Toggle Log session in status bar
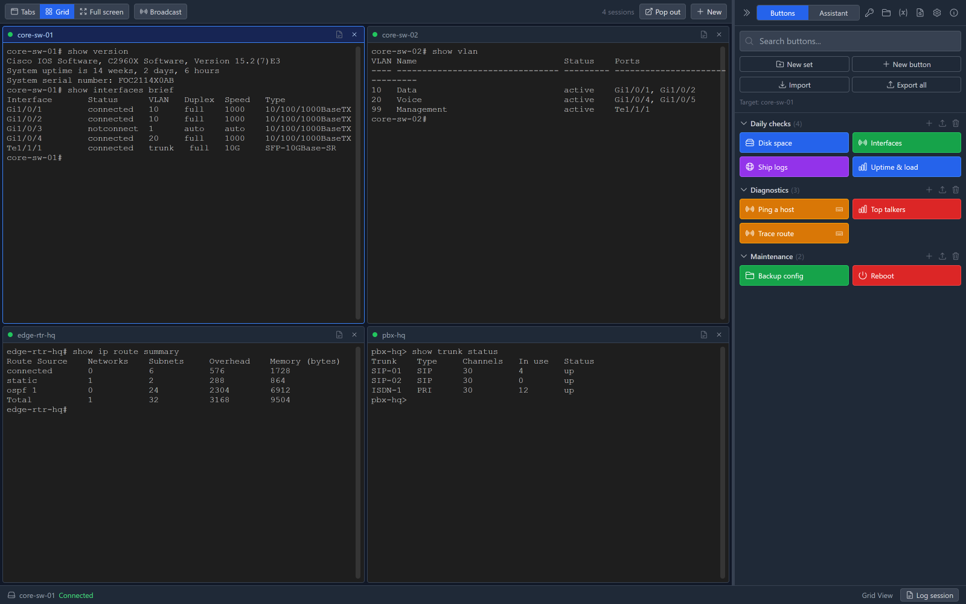Screen dimensions: 966x604 tap(930, 595)
